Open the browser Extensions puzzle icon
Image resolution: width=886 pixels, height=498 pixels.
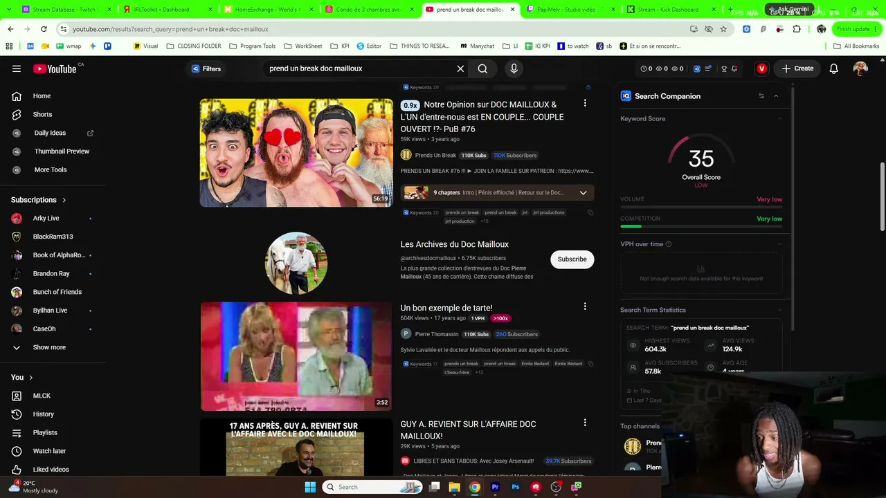pyautogui.click(x=797, y=29)
